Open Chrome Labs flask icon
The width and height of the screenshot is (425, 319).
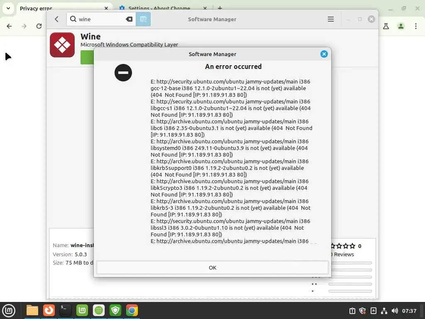click(386, 26)
